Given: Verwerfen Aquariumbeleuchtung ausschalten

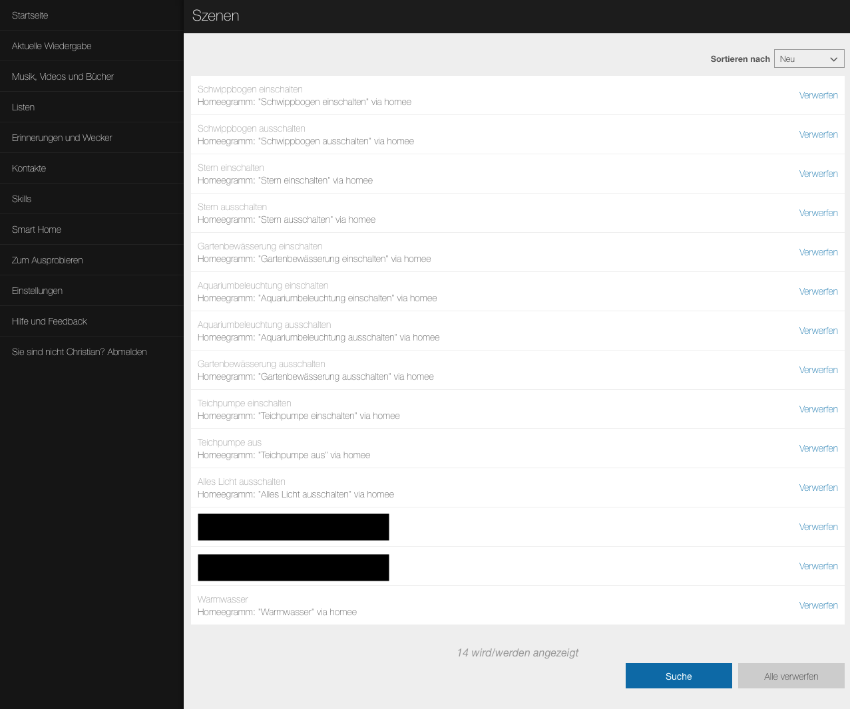Looking at the screenshot, I should coord(818,331).
